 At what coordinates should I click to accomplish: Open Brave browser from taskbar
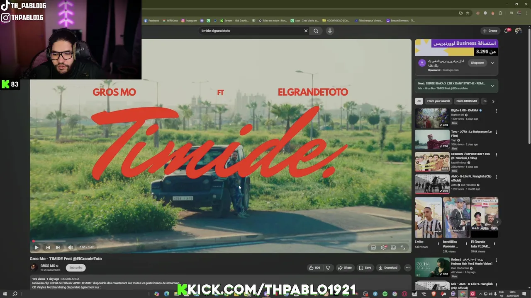[434, 294]
